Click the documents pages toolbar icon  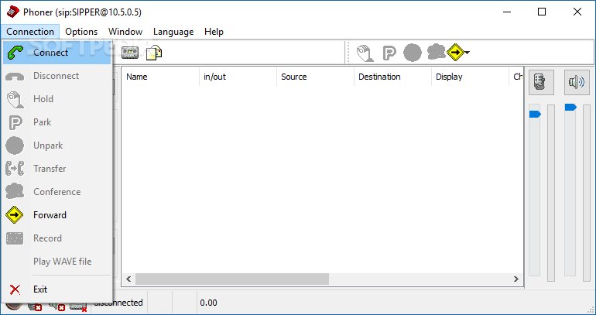click(x=154, y=53)
